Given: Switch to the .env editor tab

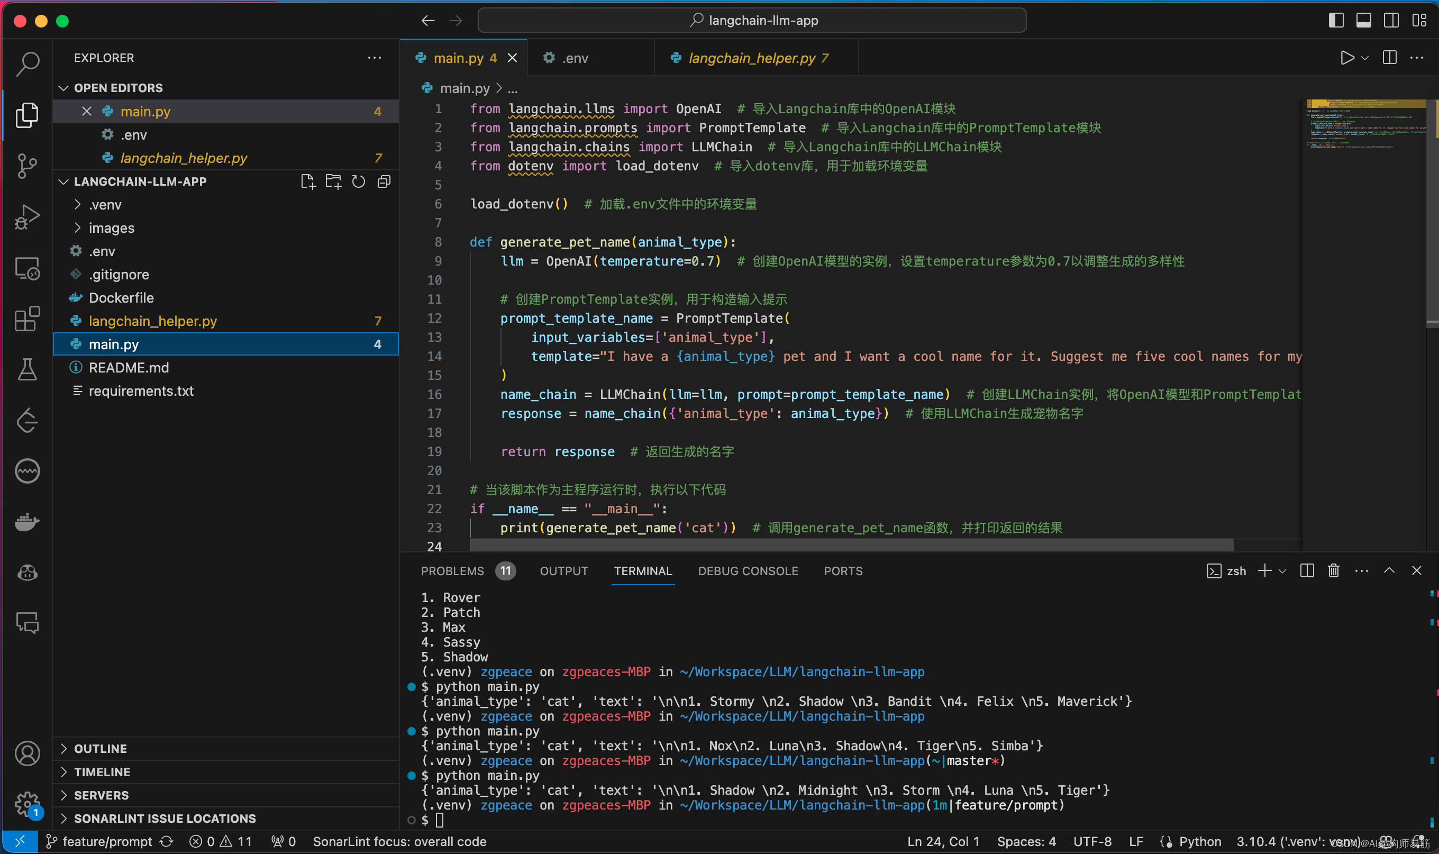Looking at the screenshot, I should coord(590,58).
